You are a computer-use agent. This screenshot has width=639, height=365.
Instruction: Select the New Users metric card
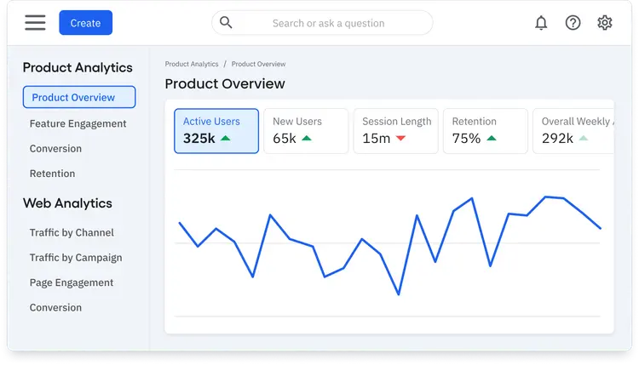[306, 131]
